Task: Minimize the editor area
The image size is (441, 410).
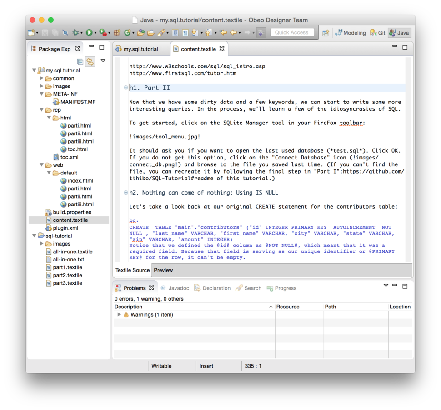Action: click(395, 46)
